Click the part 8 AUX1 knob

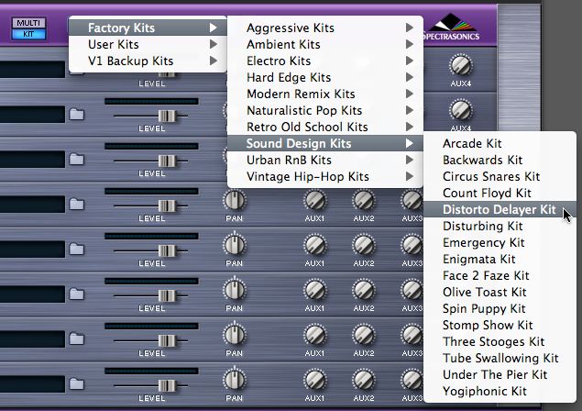pyautogui.click(x=314, y=380)
